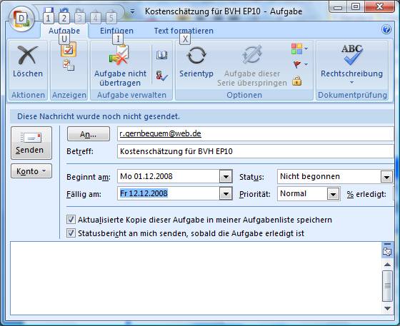The image size is (400, 326).
Task: Click the recipient field with r.gernbequem@web.de
Action: [256, 133]
